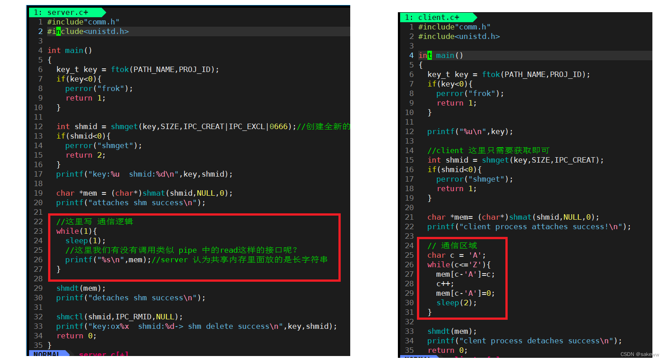The width and height of the screenshot is (666, 361).
Task: Click 'if(key<0){' in server.c
Action: pyautogui.click(x=79, y=79)
